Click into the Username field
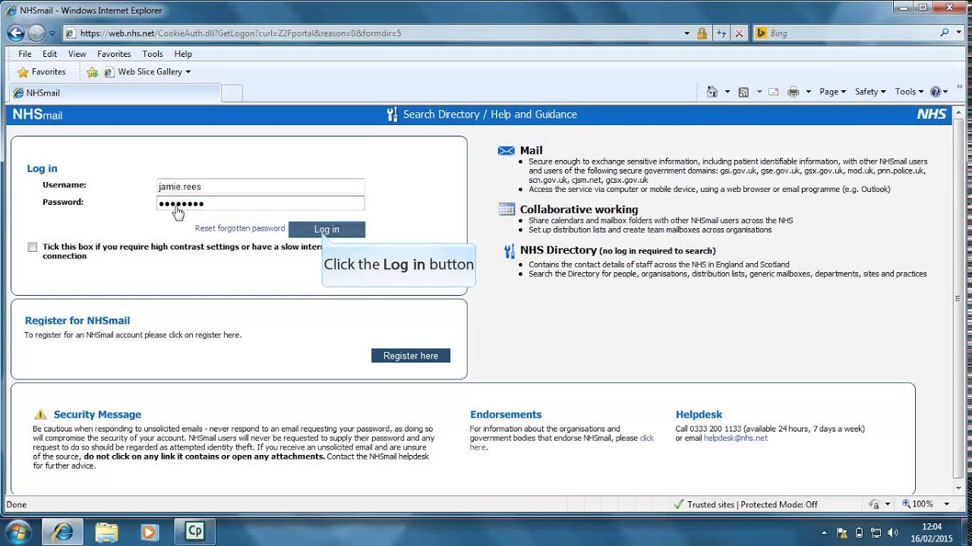This screenshot has width=972, height=546. click(260, 187)
